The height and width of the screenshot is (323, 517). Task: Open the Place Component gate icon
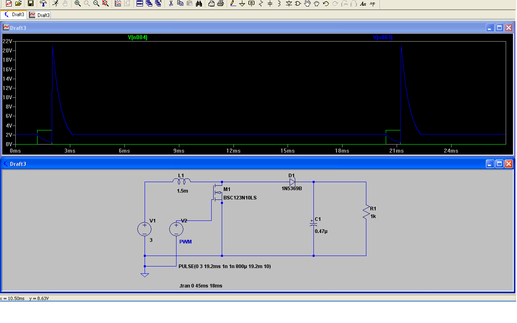click(x=298, y=4)
